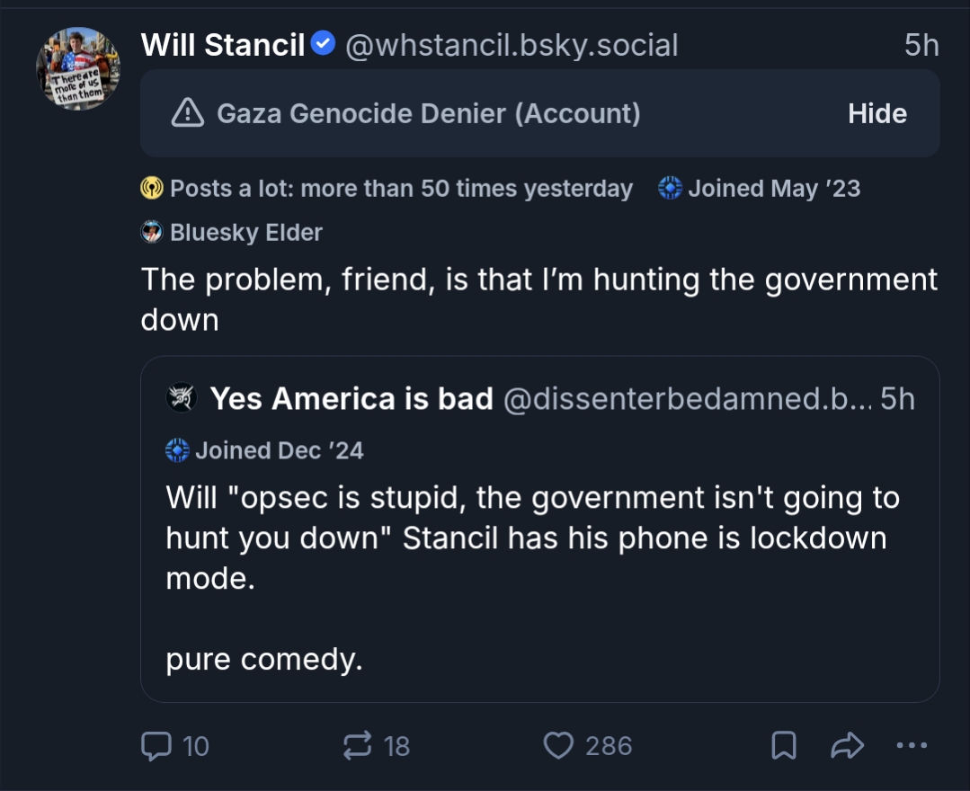This screenshot has height=791, width=970.
Task: Click the Bluesky Elder badge
Action: [233, 233]
